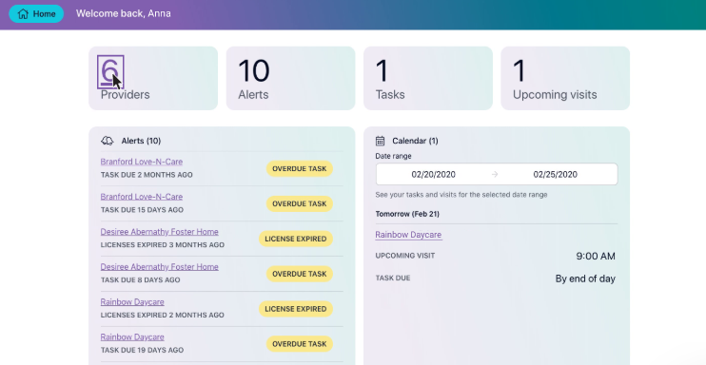Open the 1 Tasks summary card

pos(428,78)
